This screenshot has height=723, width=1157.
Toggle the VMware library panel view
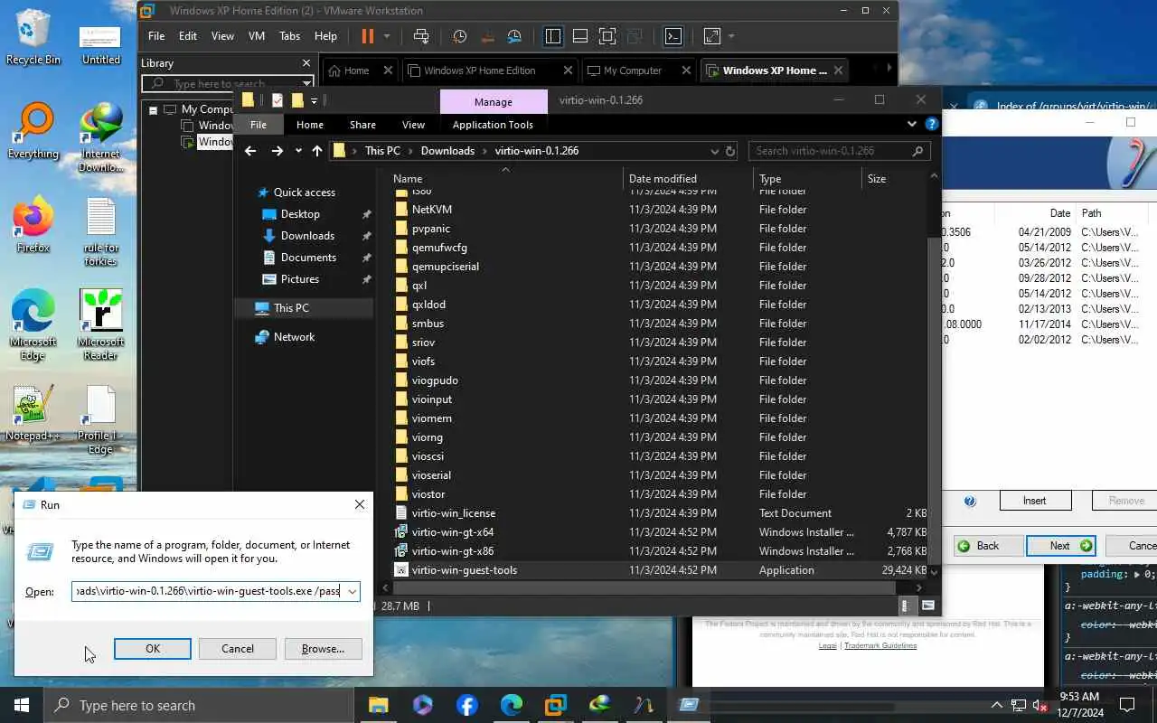(x=553, y=36)
